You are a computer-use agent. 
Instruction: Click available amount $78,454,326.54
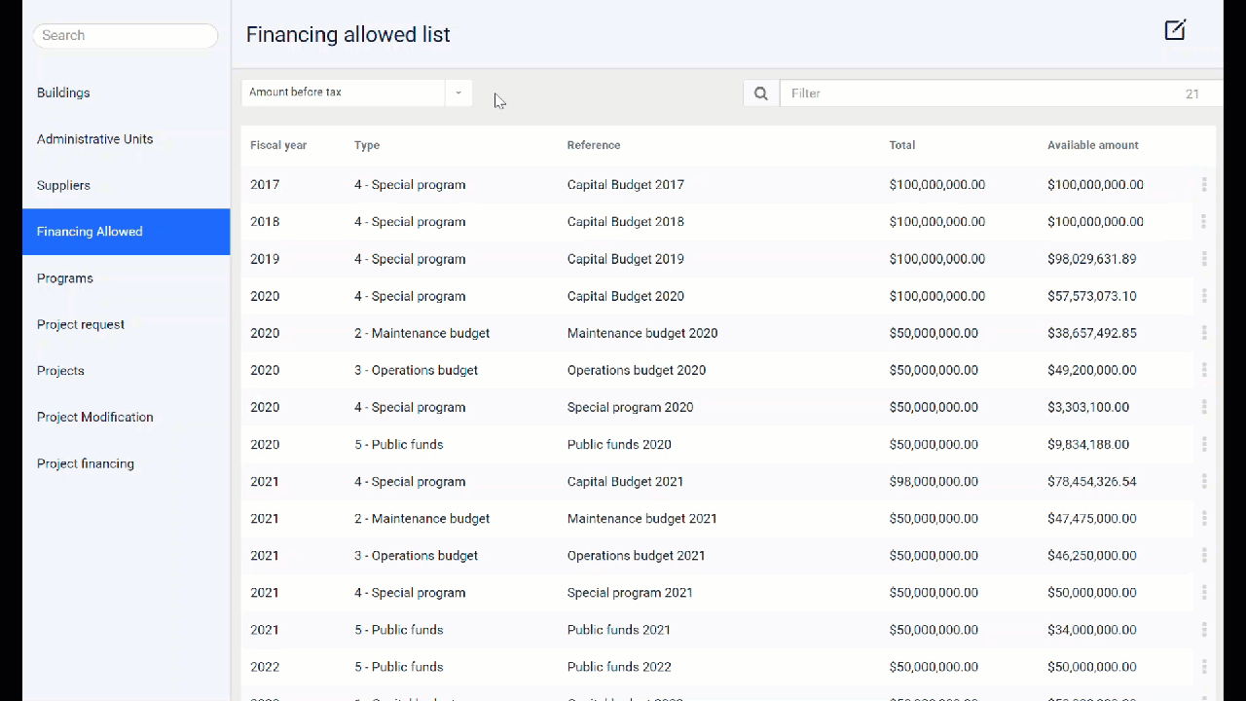(x=1092, y=481)
